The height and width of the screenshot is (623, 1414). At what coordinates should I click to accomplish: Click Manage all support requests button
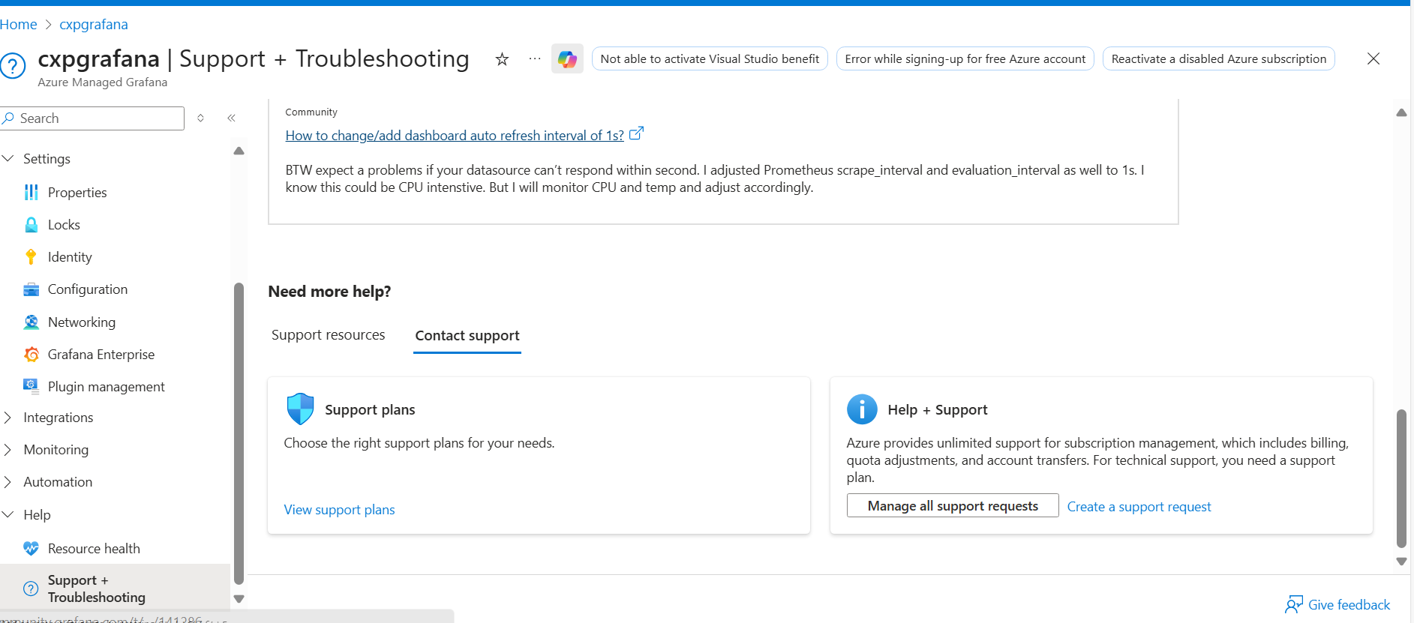click(953, 506)
